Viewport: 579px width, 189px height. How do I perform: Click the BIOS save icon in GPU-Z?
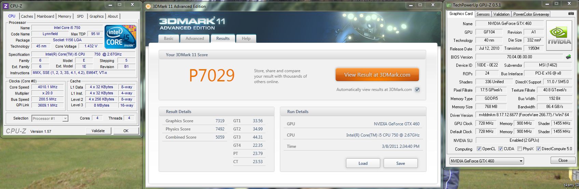click(x=568, y=57)
